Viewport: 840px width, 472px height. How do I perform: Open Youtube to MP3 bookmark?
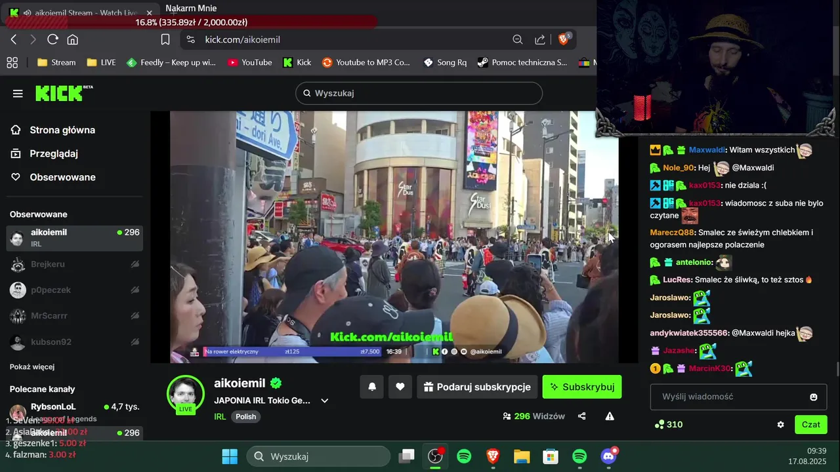tap(366, 62)
